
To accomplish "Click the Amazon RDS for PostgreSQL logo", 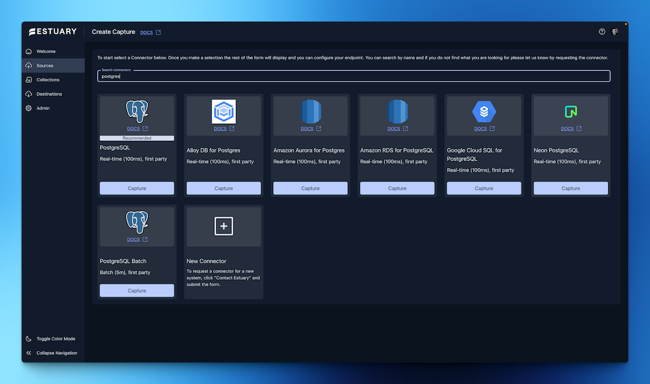I will coord(397,111).
